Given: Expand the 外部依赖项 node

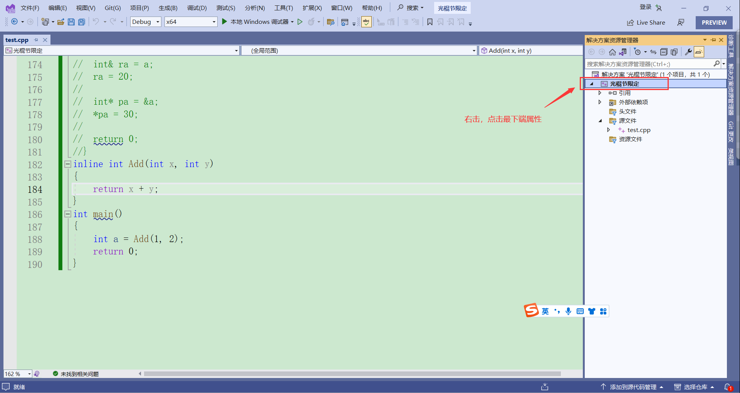Looking at the screenshot, I should coord(600,102).
